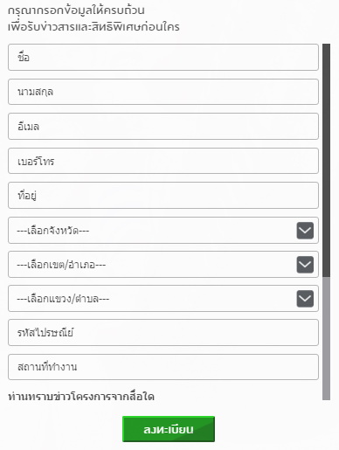Click the ลงทะเบียน label on green button
339x450 pixels.
(169, 430)
